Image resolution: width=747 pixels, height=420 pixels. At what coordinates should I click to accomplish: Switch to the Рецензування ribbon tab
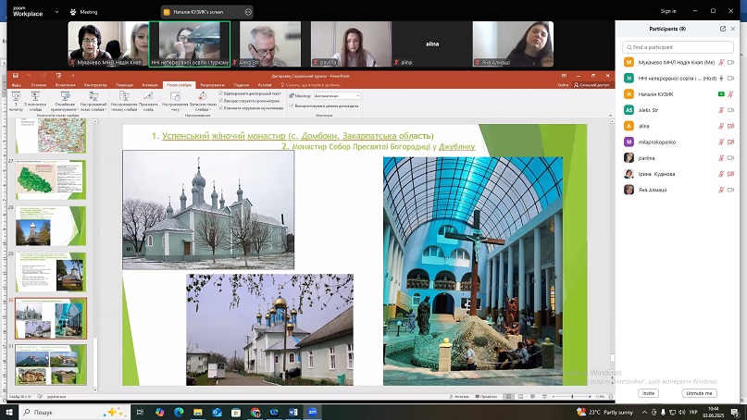coord(213,85)
